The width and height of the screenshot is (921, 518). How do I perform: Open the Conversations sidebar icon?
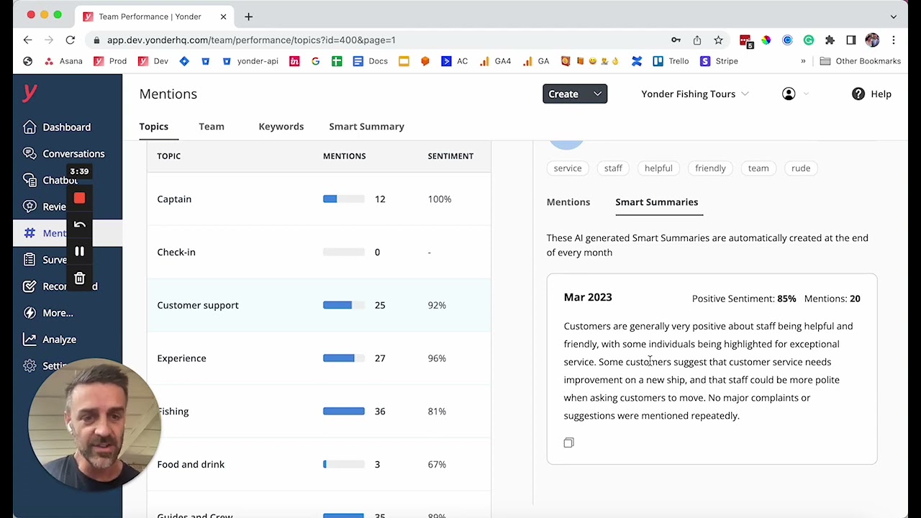point(30,154)
